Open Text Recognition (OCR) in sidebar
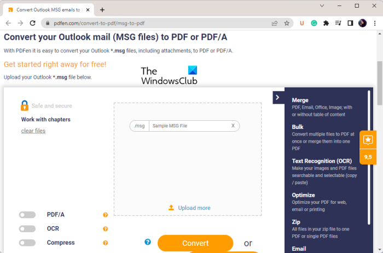Image resolution: width=383 pixels, height=253 pixels. coord(322,161)
